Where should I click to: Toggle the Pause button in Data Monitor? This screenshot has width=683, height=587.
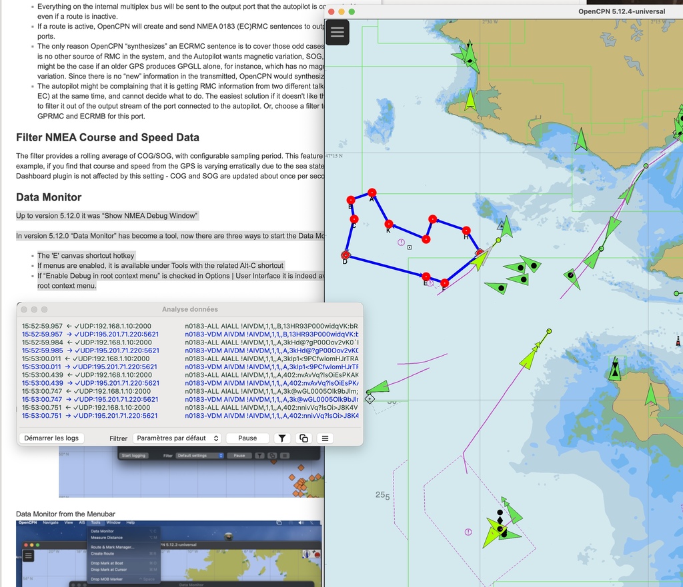pyautogui.click(x=247, y=438)
